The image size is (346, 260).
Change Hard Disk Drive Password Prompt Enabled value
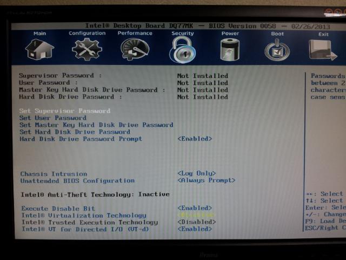pos(195,139)
